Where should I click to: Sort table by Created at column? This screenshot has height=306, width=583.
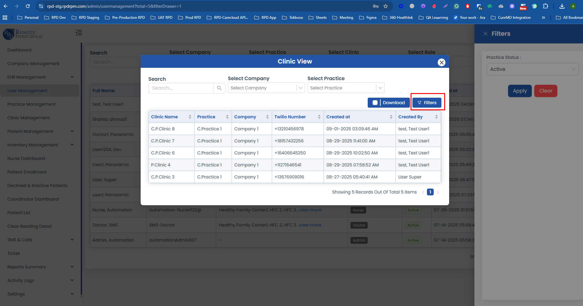[391, 117]
